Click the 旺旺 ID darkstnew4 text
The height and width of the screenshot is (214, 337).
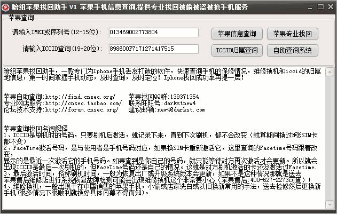[x=179, y=104]
